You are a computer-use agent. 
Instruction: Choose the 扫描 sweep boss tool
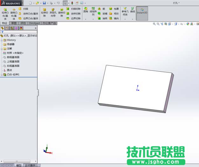[23, 9]
